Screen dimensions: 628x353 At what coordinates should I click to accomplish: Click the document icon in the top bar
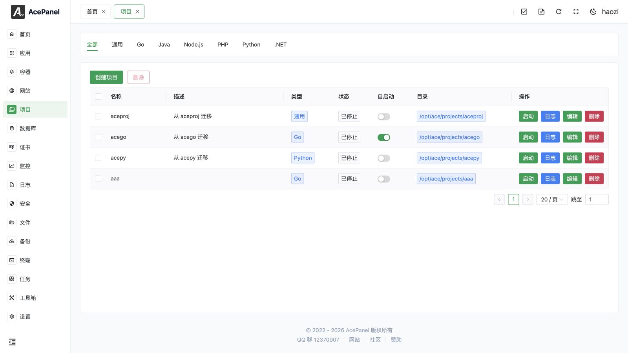[x=541, y=12]
